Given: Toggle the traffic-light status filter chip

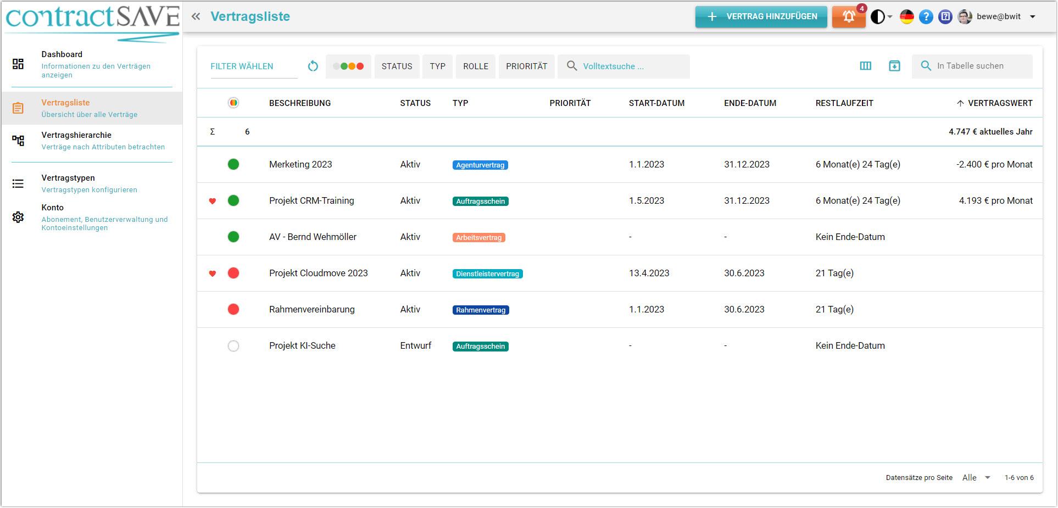Looking at the screenshot, I should 348,66.
